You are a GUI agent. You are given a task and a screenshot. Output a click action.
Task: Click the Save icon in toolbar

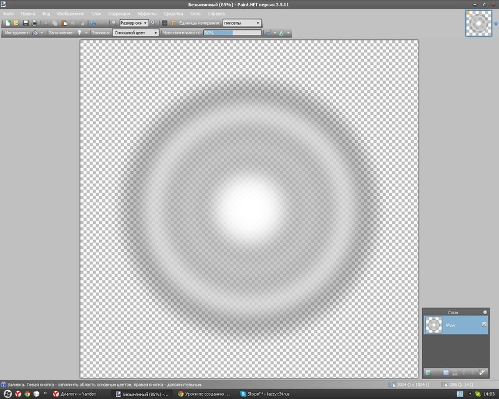(x=26, y=22)
